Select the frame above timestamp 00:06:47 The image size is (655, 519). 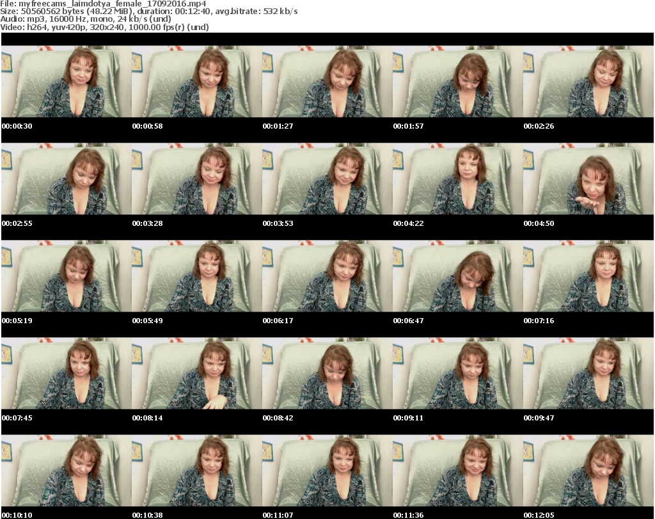click(457, 276)
